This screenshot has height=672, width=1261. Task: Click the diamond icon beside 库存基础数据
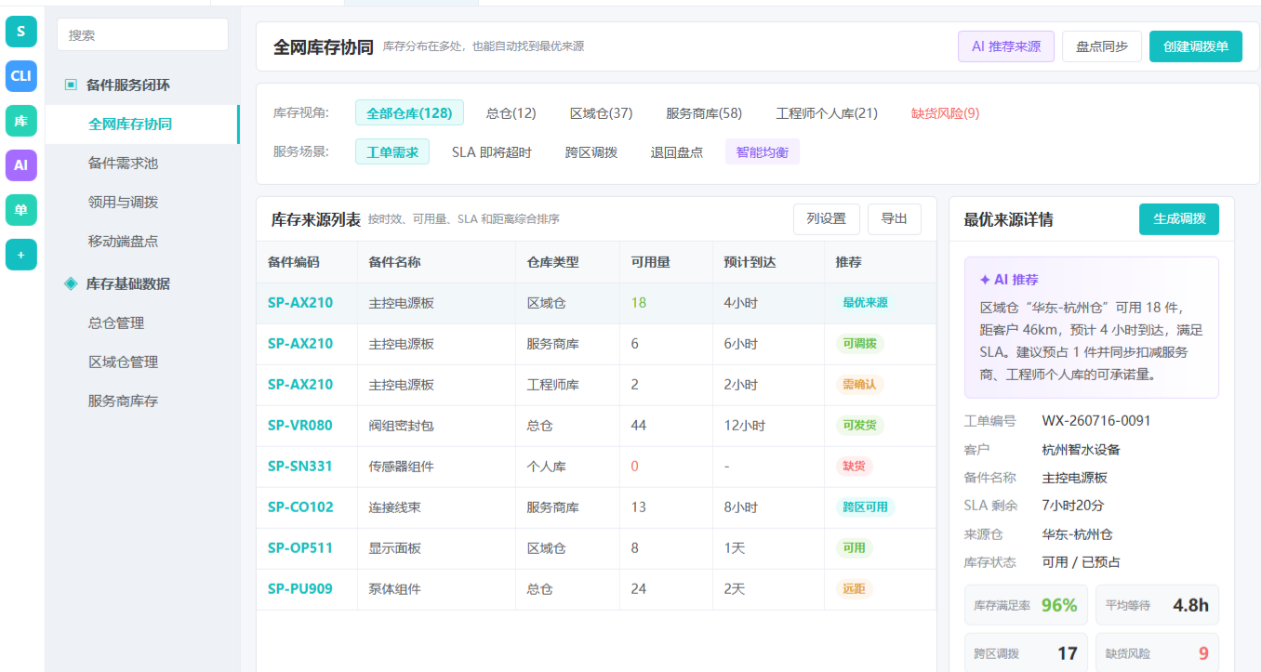tap(71, 283)
